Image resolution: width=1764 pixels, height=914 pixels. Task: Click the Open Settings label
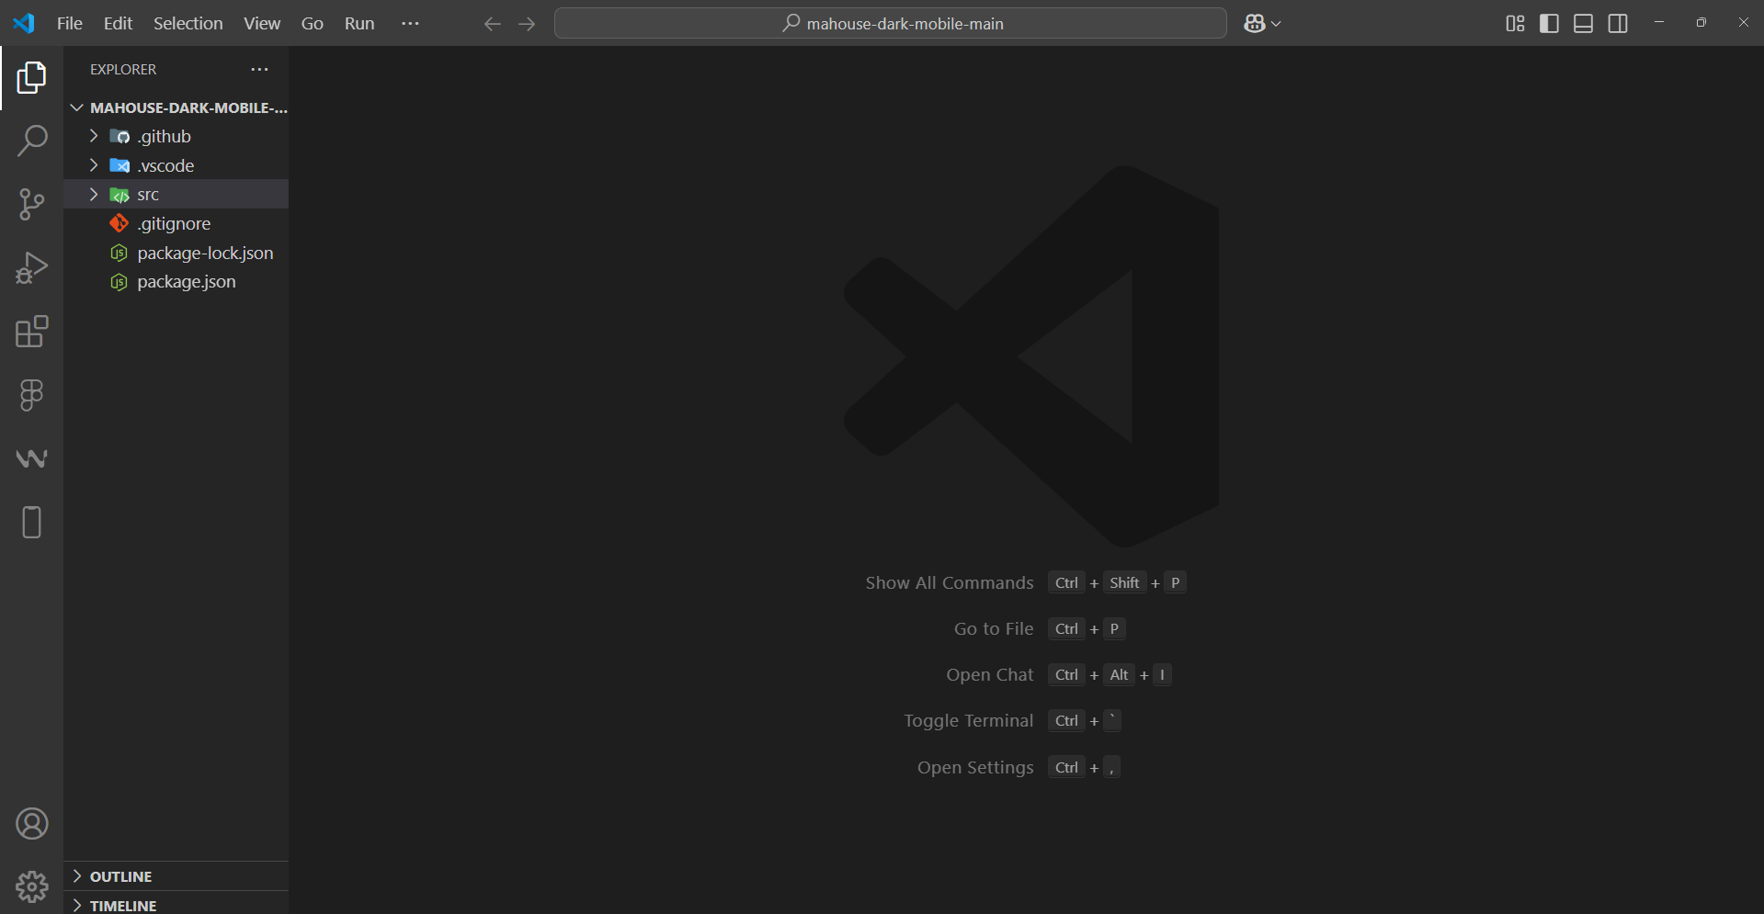975,768
